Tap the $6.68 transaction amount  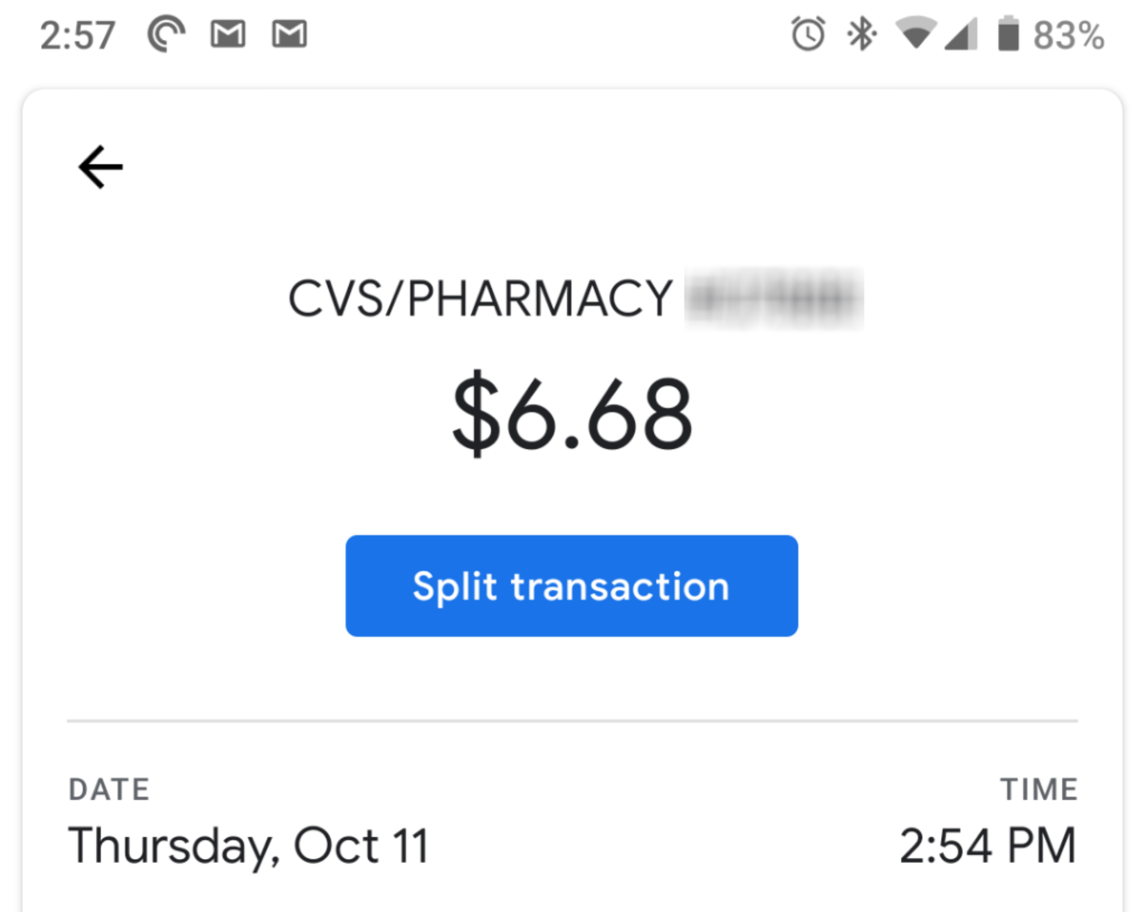[572, 414]
